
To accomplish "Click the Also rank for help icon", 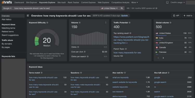I will (125, 73).
